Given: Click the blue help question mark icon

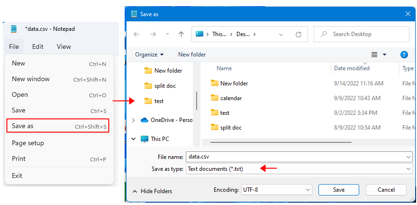Looking at the screenshot, I should point(404,55).
